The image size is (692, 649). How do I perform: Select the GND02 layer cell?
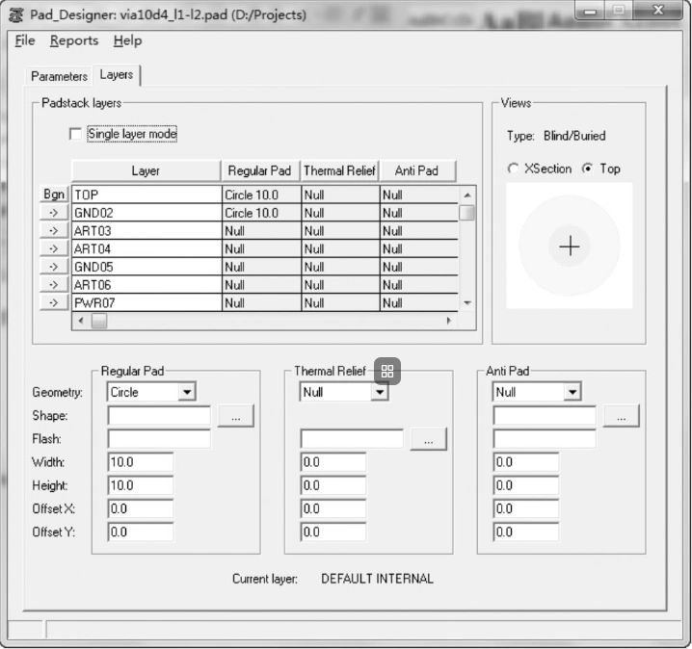[146, 213]
